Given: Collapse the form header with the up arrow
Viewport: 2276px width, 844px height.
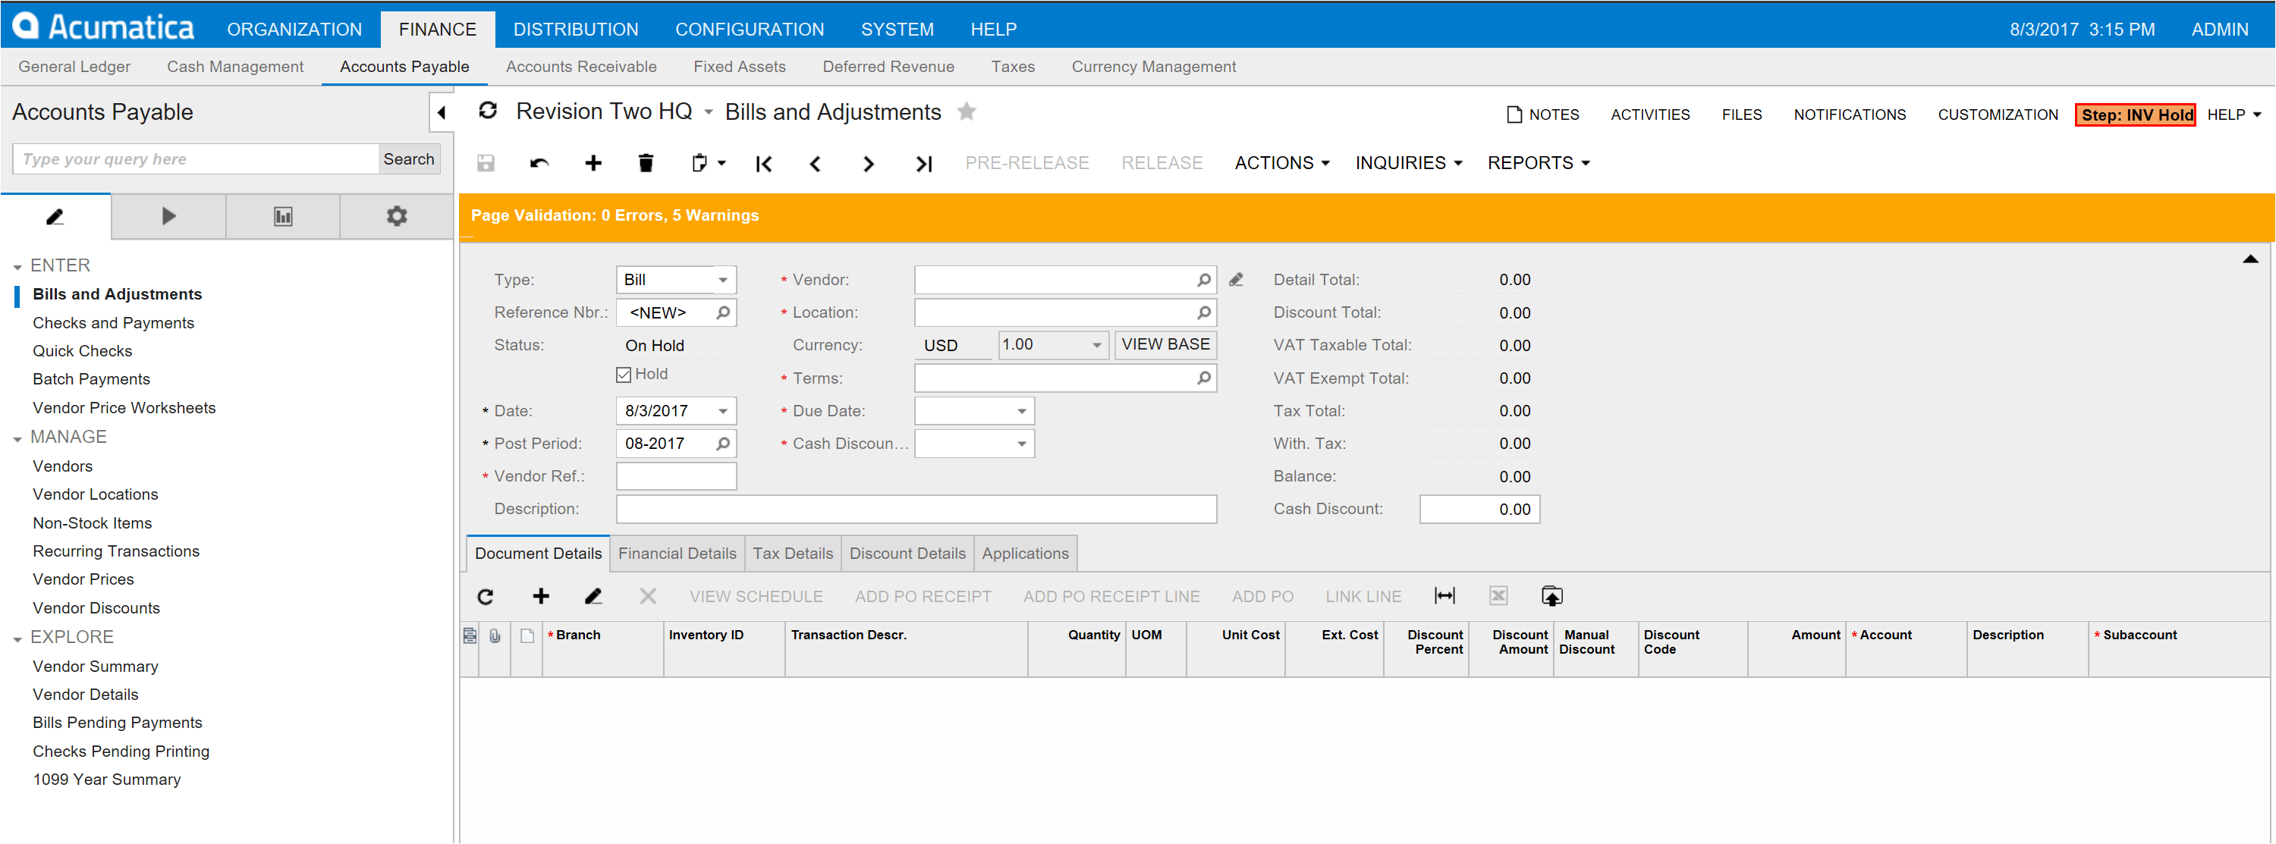Looking at the screenshot, I should (x=2250, y=259).
